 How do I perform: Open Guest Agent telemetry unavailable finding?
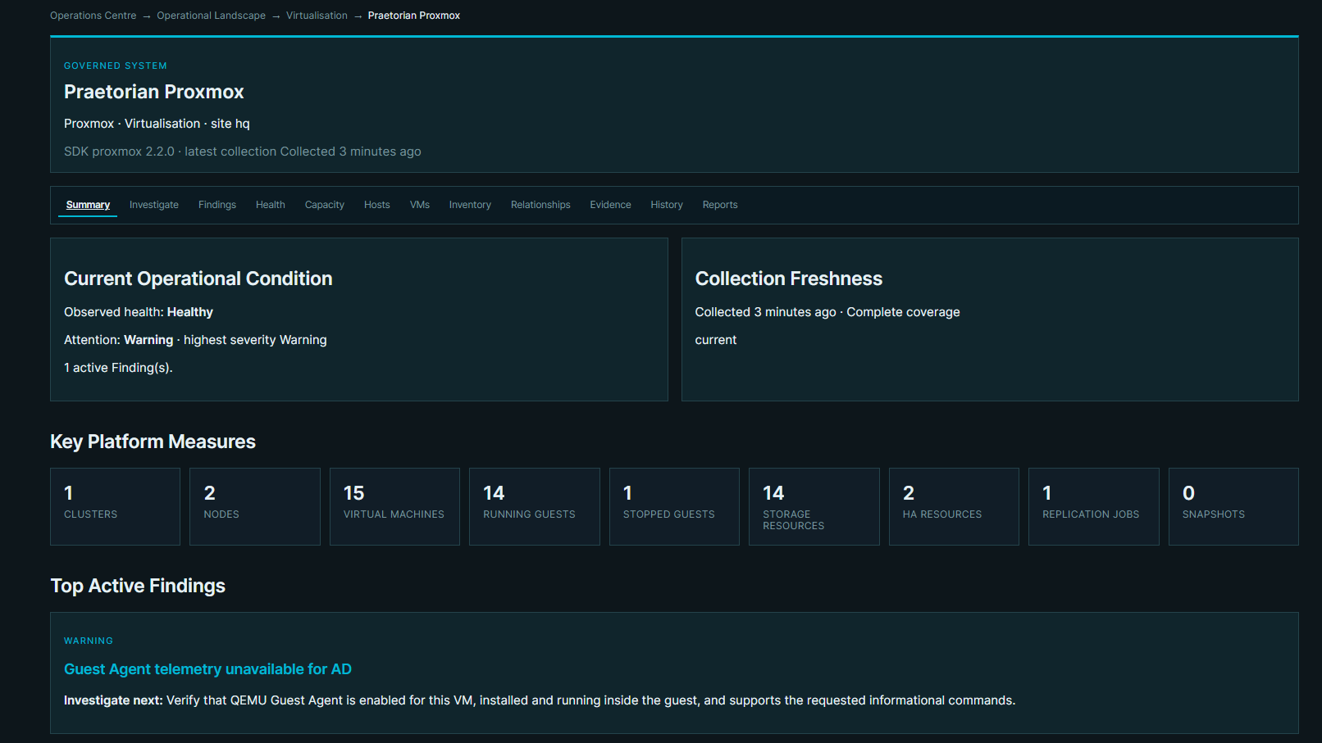(x=207, y=669)
